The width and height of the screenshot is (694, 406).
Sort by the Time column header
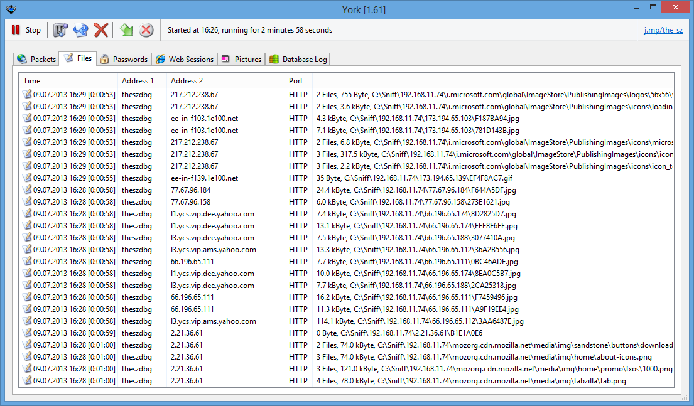pyautogui.click(x=68, y=81)
